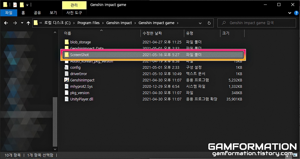This screenshot has height=159, width=300.
Task: Click the driverError text document icon
Action: point(67,74)
